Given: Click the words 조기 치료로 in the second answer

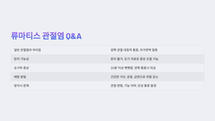Looking at the screenshot, I should point(131,59).
